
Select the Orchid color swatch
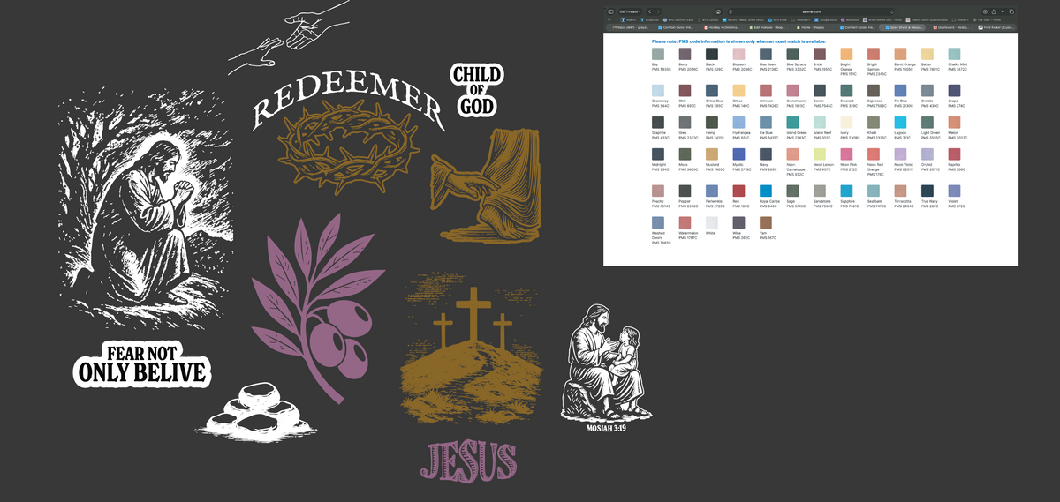pyautogui.click(x=927, y=155)
